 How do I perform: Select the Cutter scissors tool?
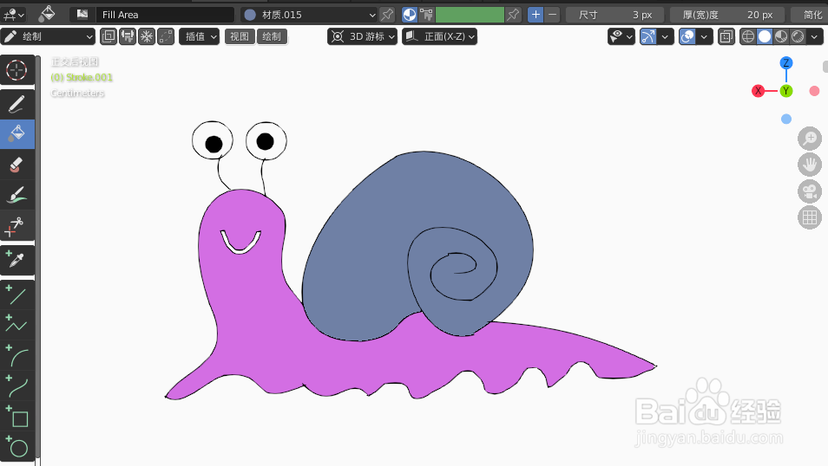[x=16, y=225]
